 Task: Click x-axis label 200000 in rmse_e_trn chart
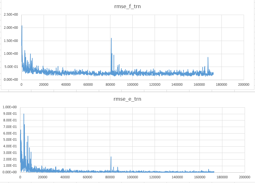[x=245, y=177]
